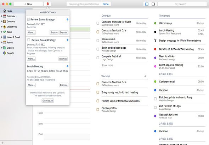Click the New button
Viewport: 209px width, 145px height.
click(x=28, y=4)
